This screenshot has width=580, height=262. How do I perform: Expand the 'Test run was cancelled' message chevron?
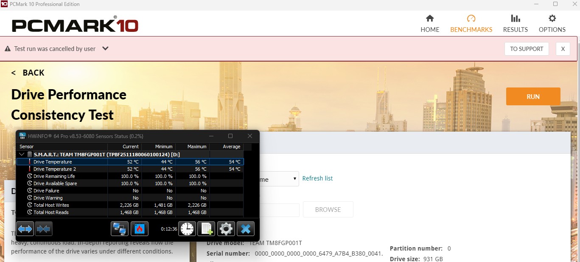(106, 48)
